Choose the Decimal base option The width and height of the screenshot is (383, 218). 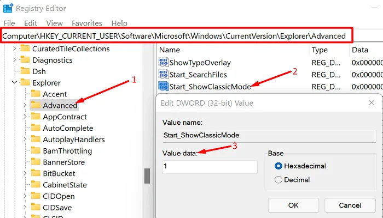click(292, 180)
